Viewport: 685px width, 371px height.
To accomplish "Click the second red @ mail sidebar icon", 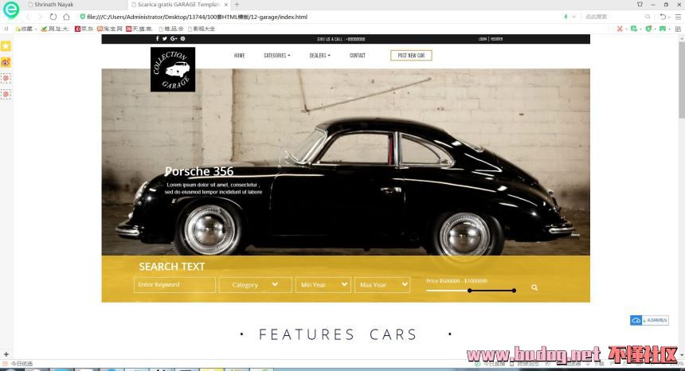I will pos(6,94).
